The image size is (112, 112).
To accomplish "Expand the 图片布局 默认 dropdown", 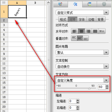I will click(106, 52).
